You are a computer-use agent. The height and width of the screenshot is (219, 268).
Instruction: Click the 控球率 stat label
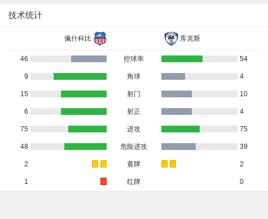click(134, 59)
